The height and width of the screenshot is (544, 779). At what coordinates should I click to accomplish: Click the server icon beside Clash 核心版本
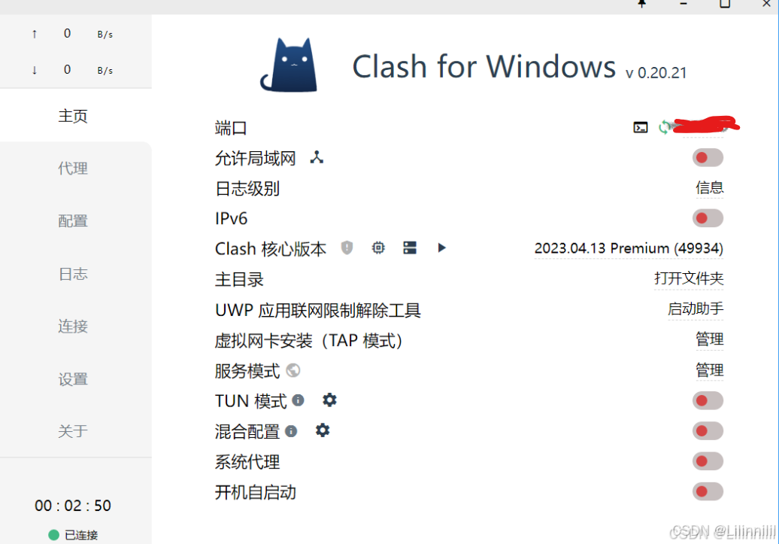pyautogui.click(x=410, y=248)
